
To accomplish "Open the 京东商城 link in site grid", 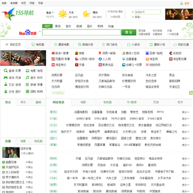I will 128,75.
